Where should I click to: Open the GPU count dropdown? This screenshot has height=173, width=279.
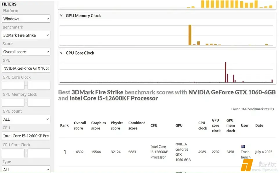click(26, 119)
